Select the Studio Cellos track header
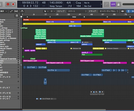134x111 pixels. click(x=10, y=36)
